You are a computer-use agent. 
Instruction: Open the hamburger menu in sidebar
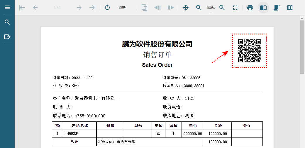click(7, 8)
